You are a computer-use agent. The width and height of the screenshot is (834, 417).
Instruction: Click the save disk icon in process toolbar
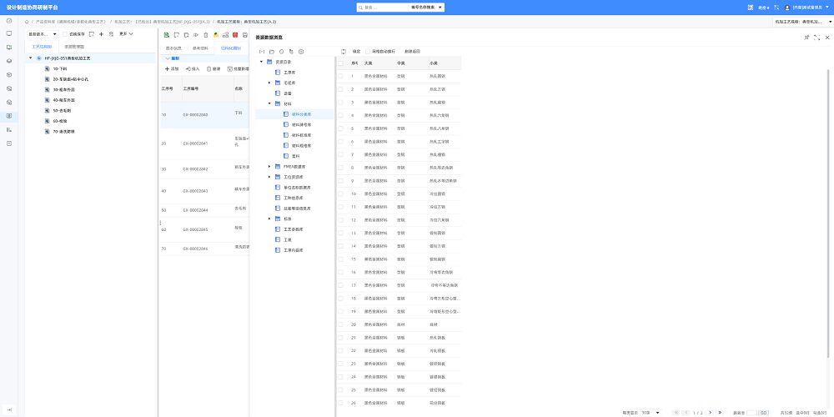(244, 35)
